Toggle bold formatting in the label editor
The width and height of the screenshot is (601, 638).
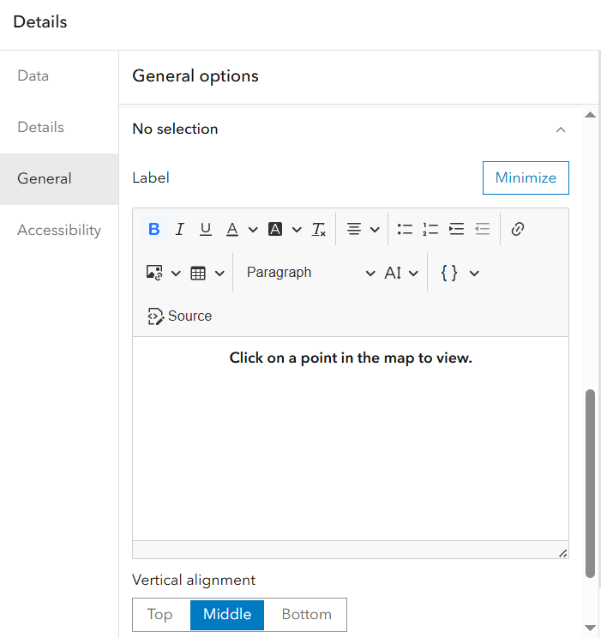click(154, 229)
